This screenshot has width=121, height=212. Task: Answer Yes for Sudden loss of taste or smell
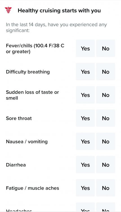point(85,95)
